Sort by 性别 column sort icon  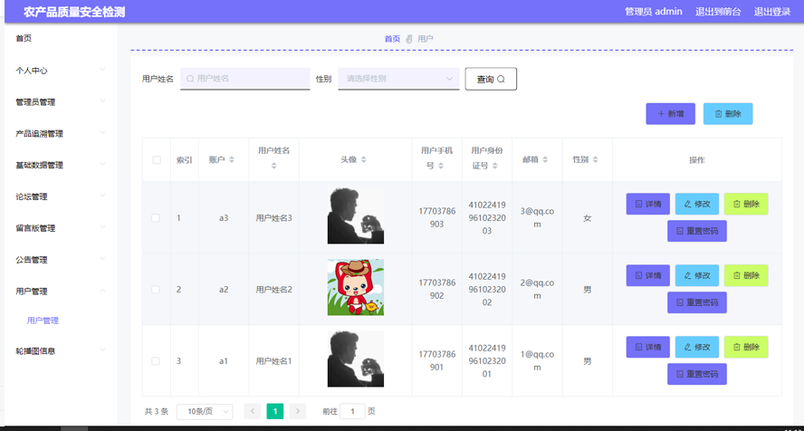click(596, 160)
